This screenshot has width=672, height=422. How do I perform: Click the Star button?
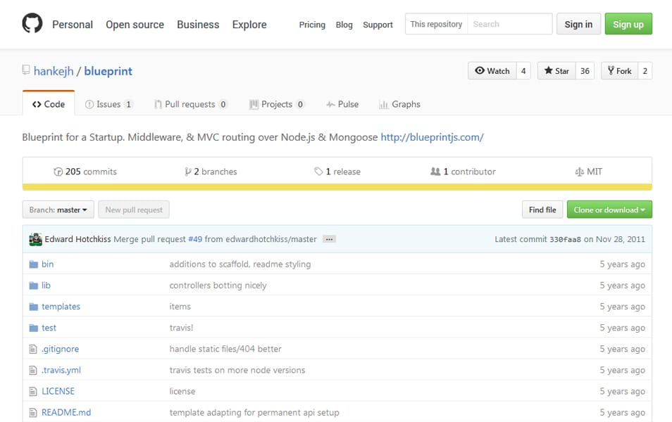pos(556,71)
